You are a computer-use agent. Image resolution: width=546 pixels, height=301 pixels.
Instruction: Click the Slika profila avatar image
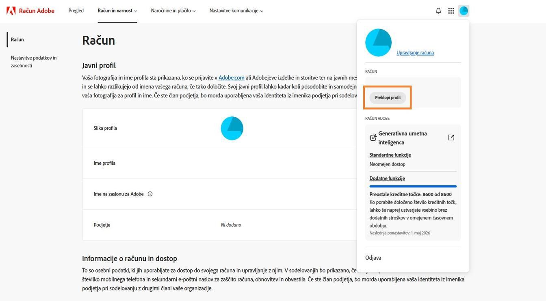pyautogui.click(x=232, y=128)
